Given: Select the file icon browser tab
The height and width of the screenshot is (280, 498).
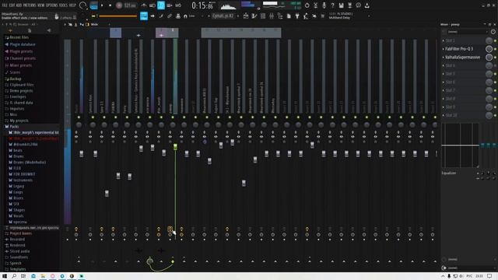Looking at the screenshot, I should pos(30,30).
